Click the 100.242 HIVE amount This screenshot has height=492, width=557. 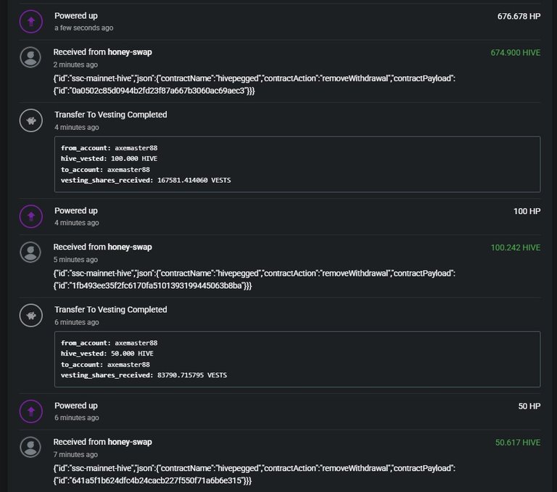(x=516, y=247)
